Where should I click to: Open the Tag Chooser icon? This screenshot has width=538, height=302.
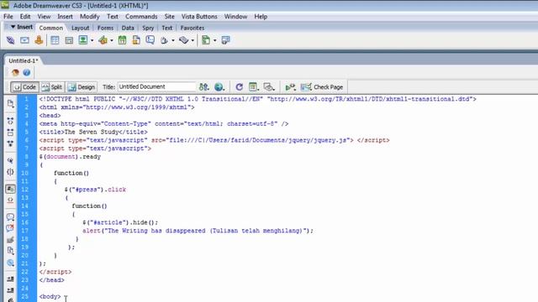(x=225, y=40)
